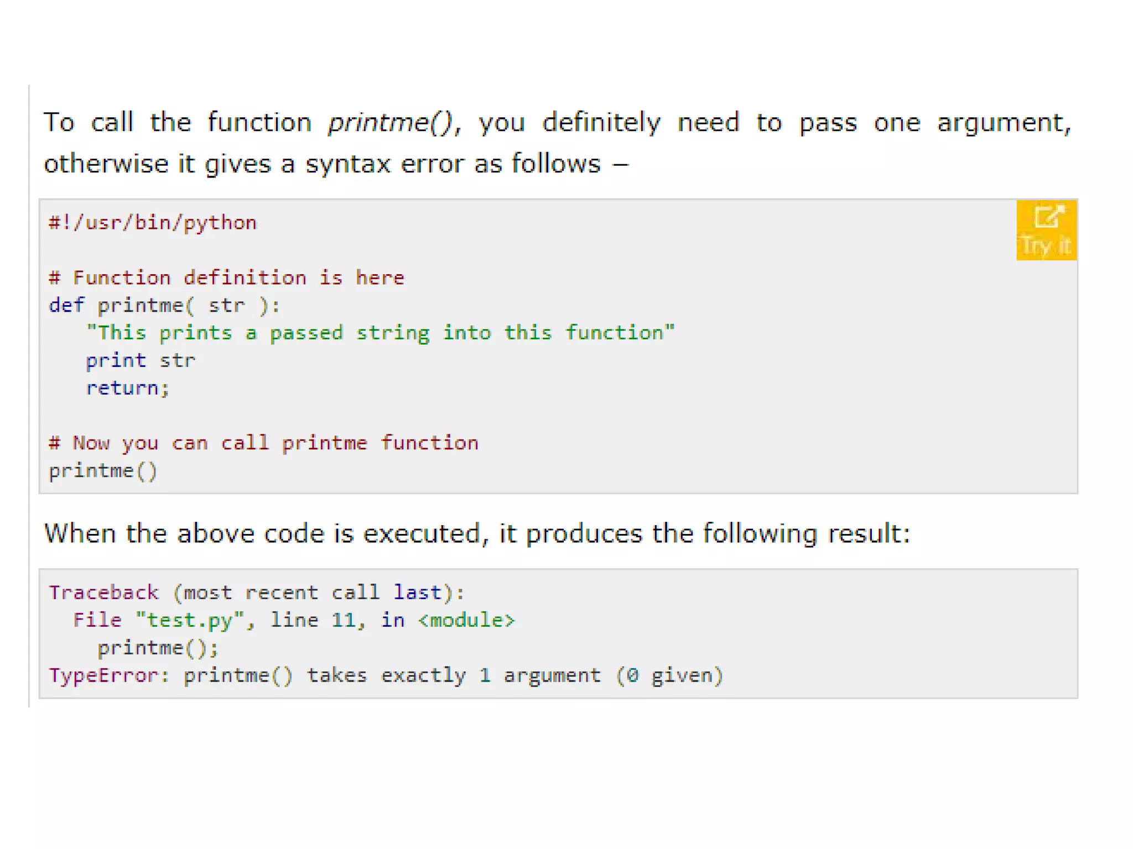Viewport: 1133px width, 849px height.
Task: Click the yellow Try it icon
Action: pos(1046,229)
